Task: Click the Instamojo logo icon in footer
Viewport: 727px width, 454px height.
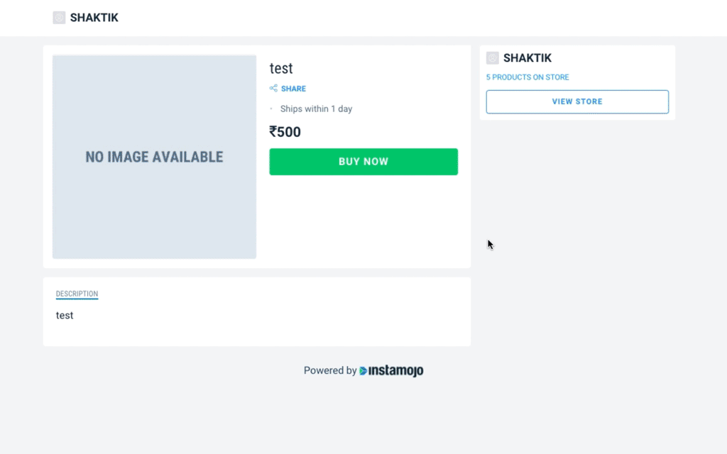Action: pyautogui.click(x=363, y=370)
